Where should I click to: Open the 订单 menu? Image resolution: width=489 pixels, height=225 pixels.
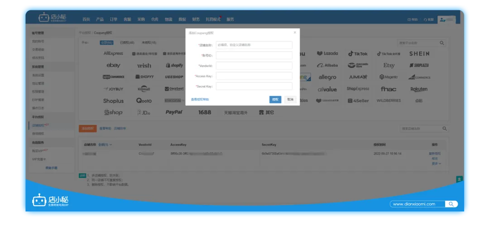114,19
